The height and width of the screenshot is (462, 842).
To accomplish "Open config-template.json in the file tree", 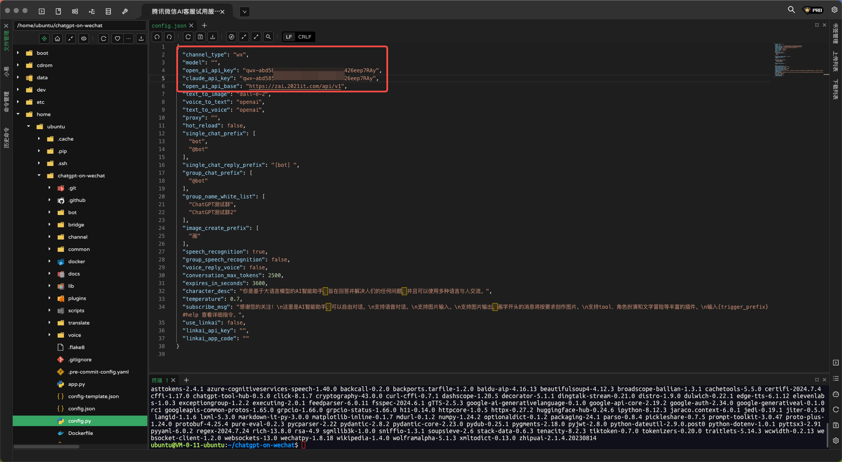I will coord(93,396).
